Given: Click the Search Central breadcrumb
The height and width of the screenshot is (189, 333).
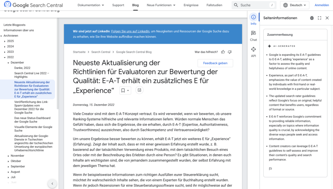Looking at the screenshot, I should coord(101,52).
